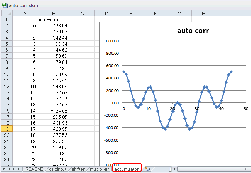Select row 12 header

coord(7,86)
